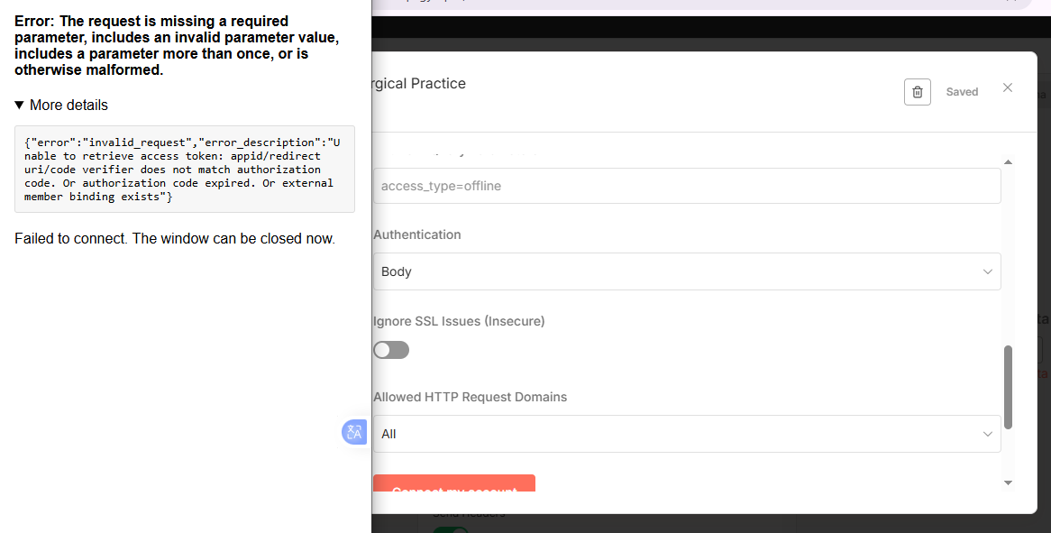Click the Failed to connect message
Viewport: 1051px width, 533px height.
coord(175,239)
